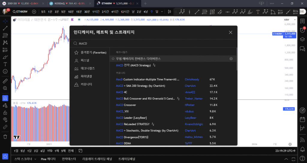Add the MACD_VXI script
Image resolution: width=307 pixels, height=163 pixels.
[x=122, y=111]
